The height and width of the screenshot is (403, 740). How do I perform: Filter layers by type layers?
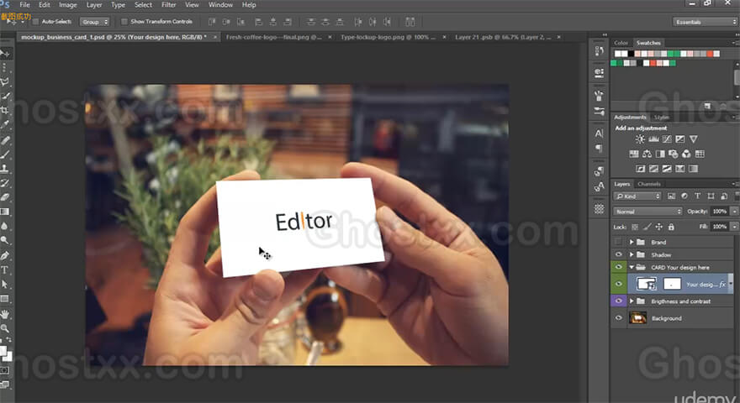(697, 196)
